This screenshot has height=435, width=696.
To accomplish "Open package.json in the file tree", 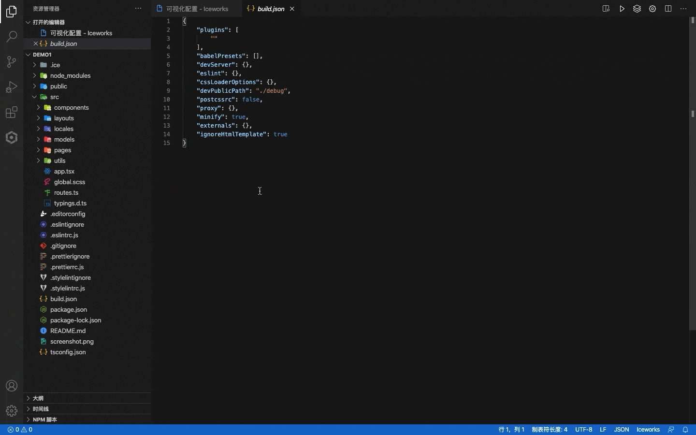I will 69,309.
